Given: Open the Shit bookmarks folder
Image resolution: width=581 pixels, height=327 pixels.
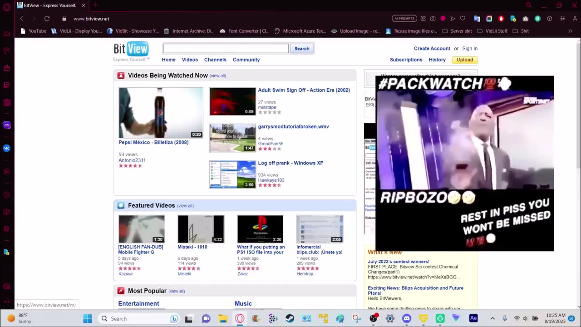Looking at the screenshot, I should 521,31.
